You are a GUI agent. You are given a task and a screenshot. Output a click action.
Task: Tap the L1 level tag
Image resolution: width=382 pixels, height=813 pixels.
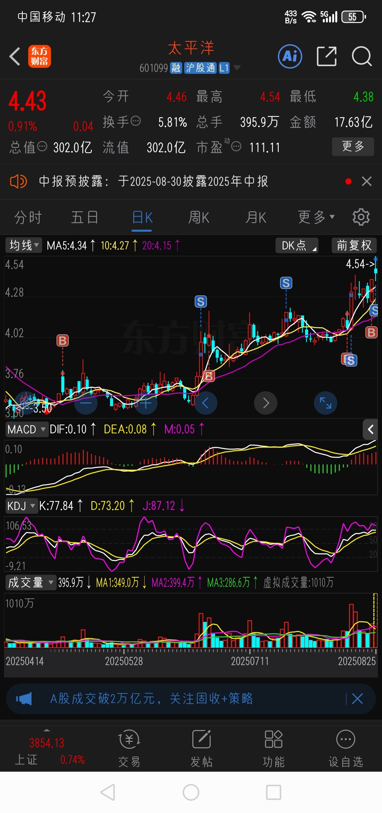click(x=224, y=68)
